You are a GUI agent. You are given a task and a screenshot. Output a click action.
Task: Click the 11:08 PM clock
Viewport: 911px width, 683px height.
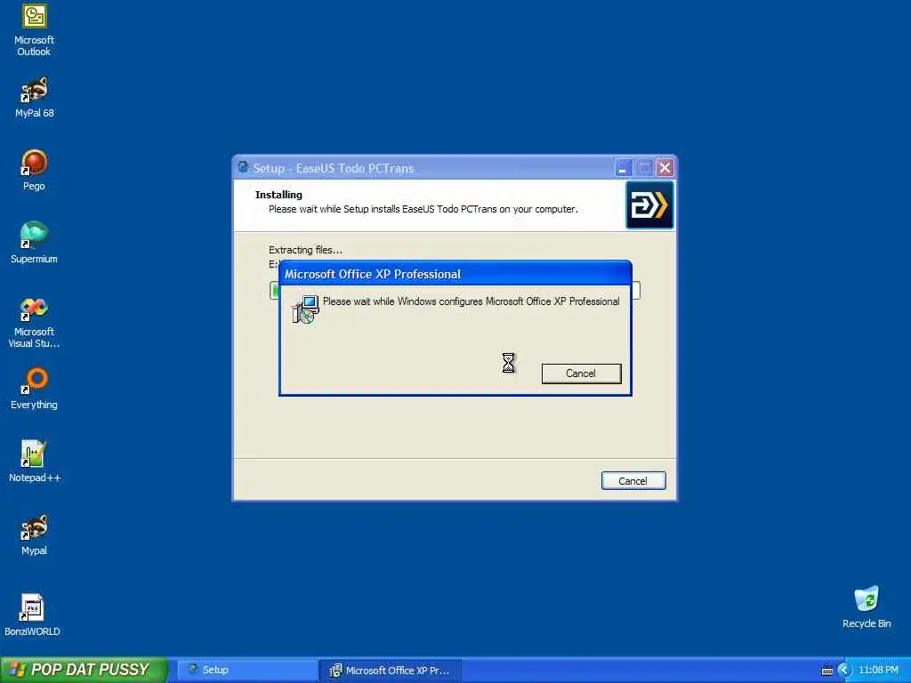coord(878,671)
